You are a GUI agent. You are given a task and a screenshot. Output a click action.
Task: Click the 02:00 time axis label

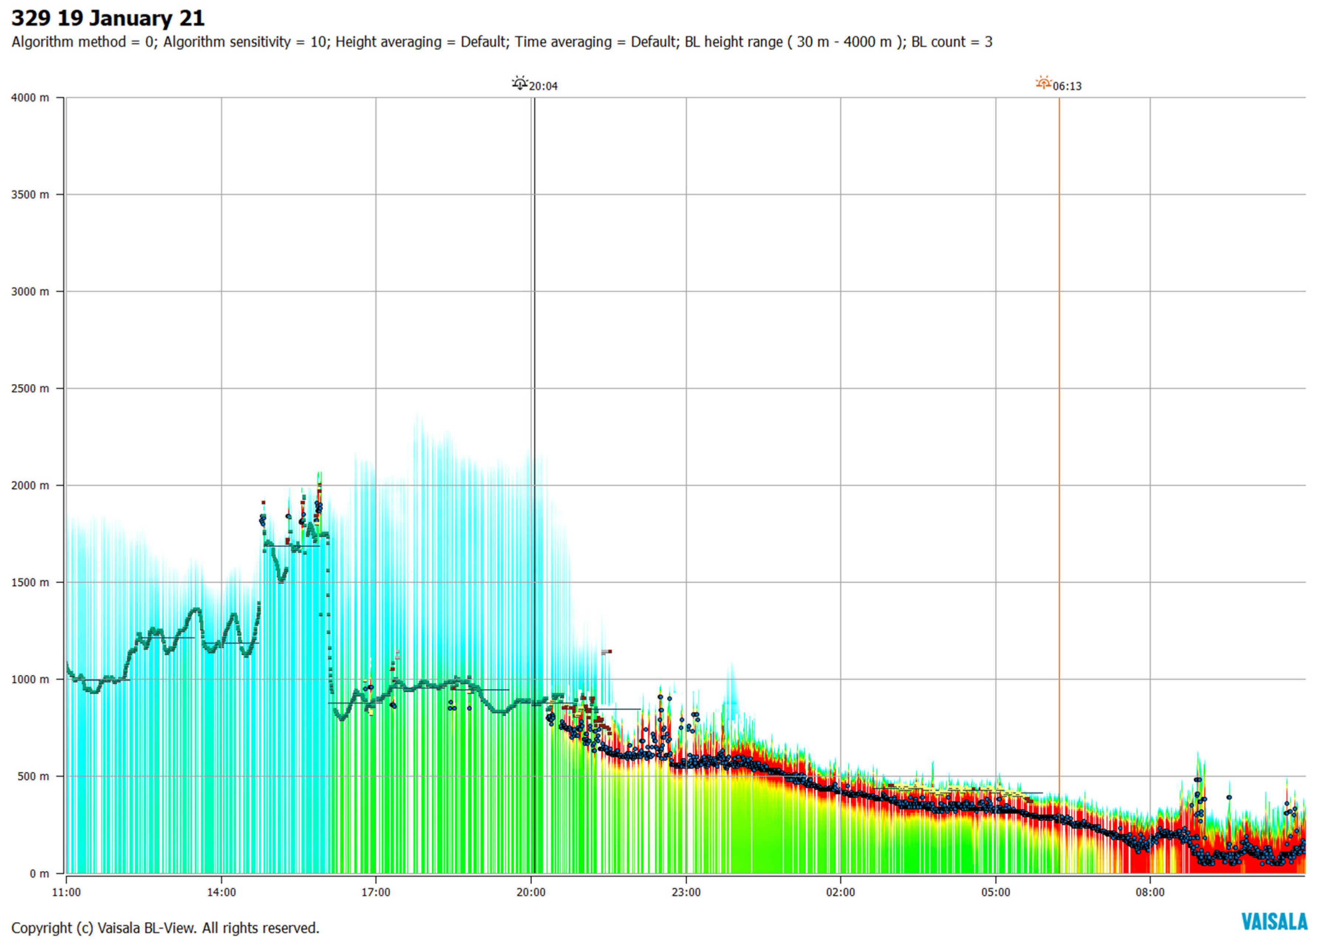(x=840, y=892)
